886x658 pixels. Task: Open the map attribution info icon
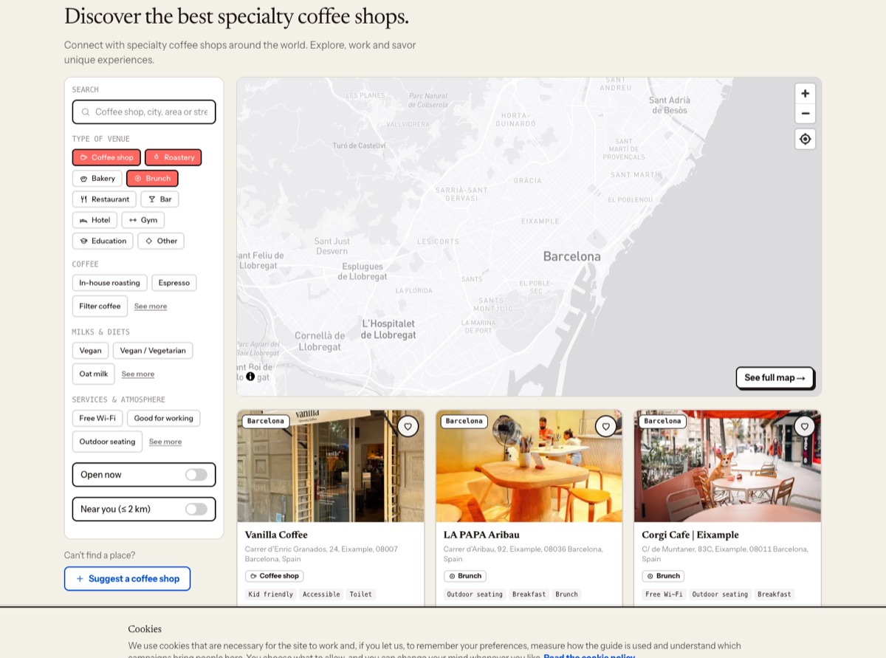tap(250, 376)
